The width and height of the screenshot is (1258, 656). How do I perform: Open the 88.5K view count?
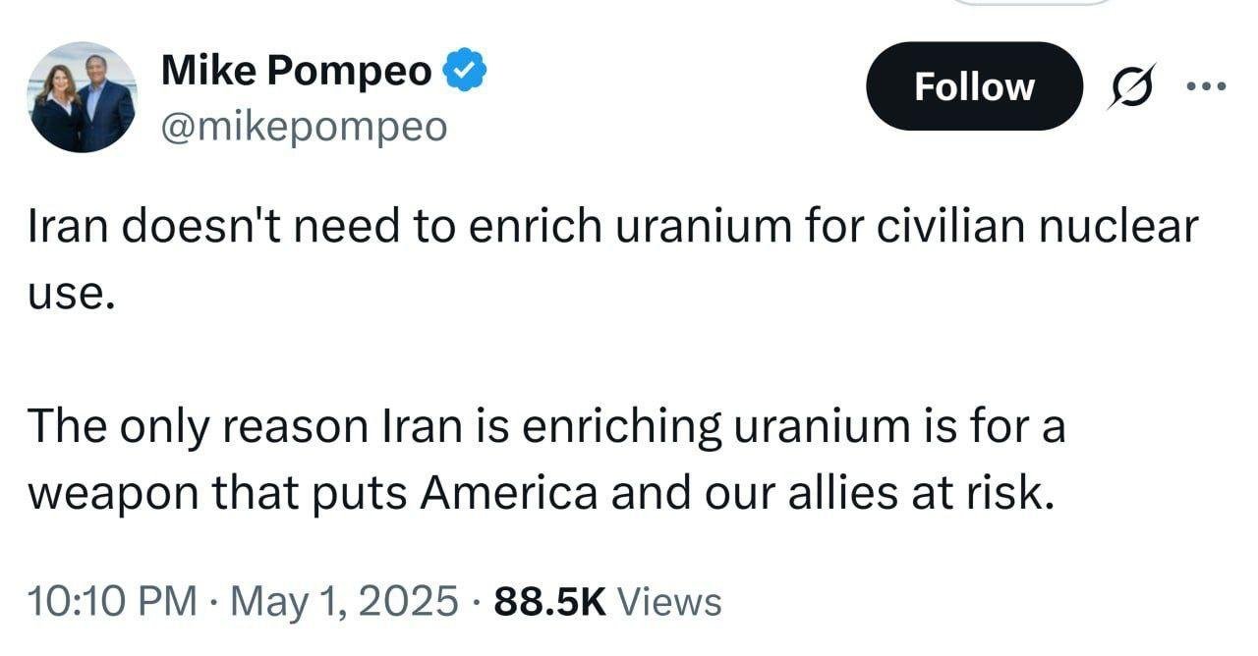tap(550, 601)
